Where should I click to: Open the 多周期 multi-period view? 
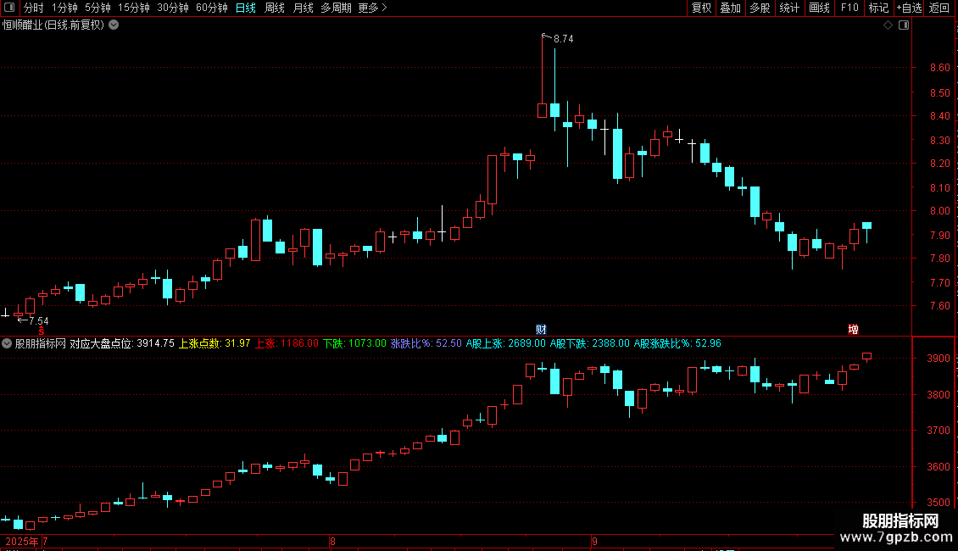336,8
